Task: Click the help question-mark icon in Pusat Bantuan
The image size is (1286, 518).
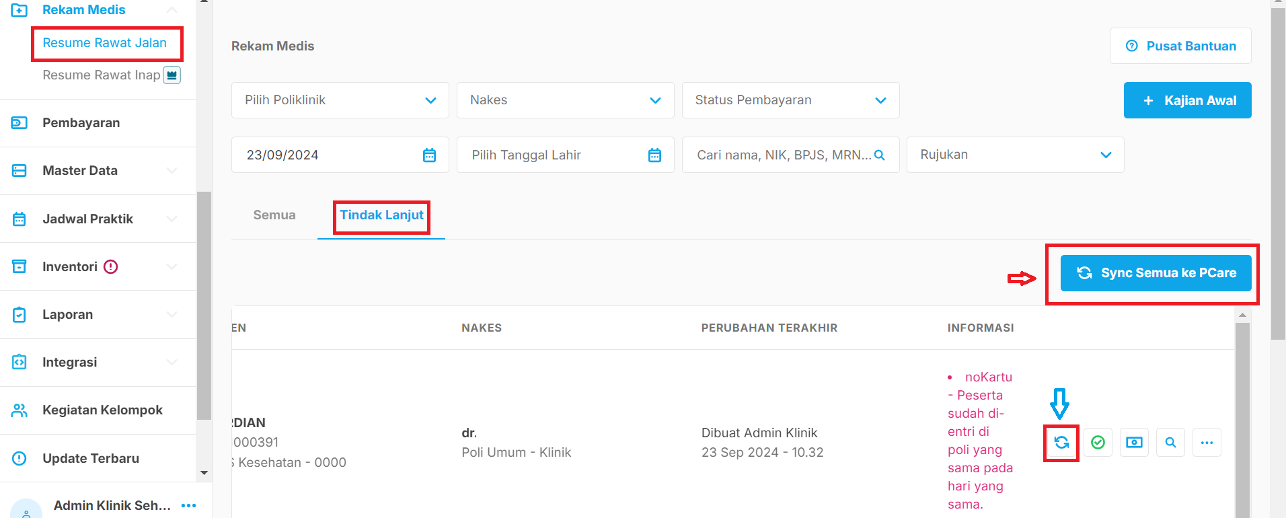Action: pyautogui.click(x=1132, y=46)
